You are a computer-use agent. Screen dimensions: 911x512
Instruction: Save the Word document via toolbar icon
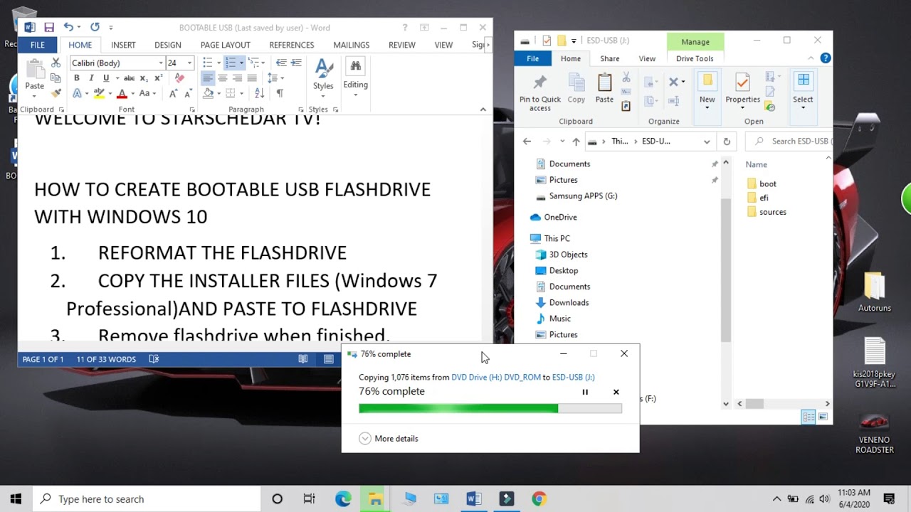click(x=49, y=28)
